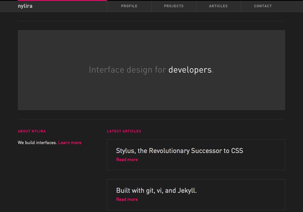Viewport: 303px width, 212px height.
Task: Open the Contact tab
Action: click(263, 6)
